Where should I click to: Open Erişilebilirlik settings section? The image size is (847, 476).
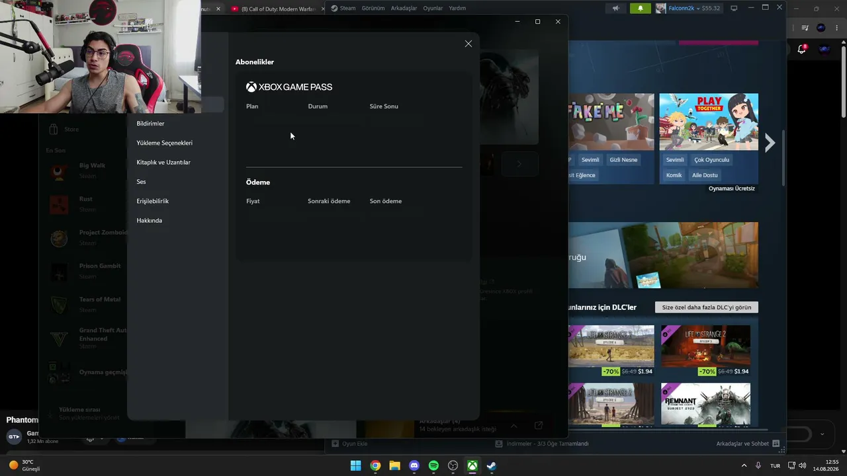coord(152,201)
